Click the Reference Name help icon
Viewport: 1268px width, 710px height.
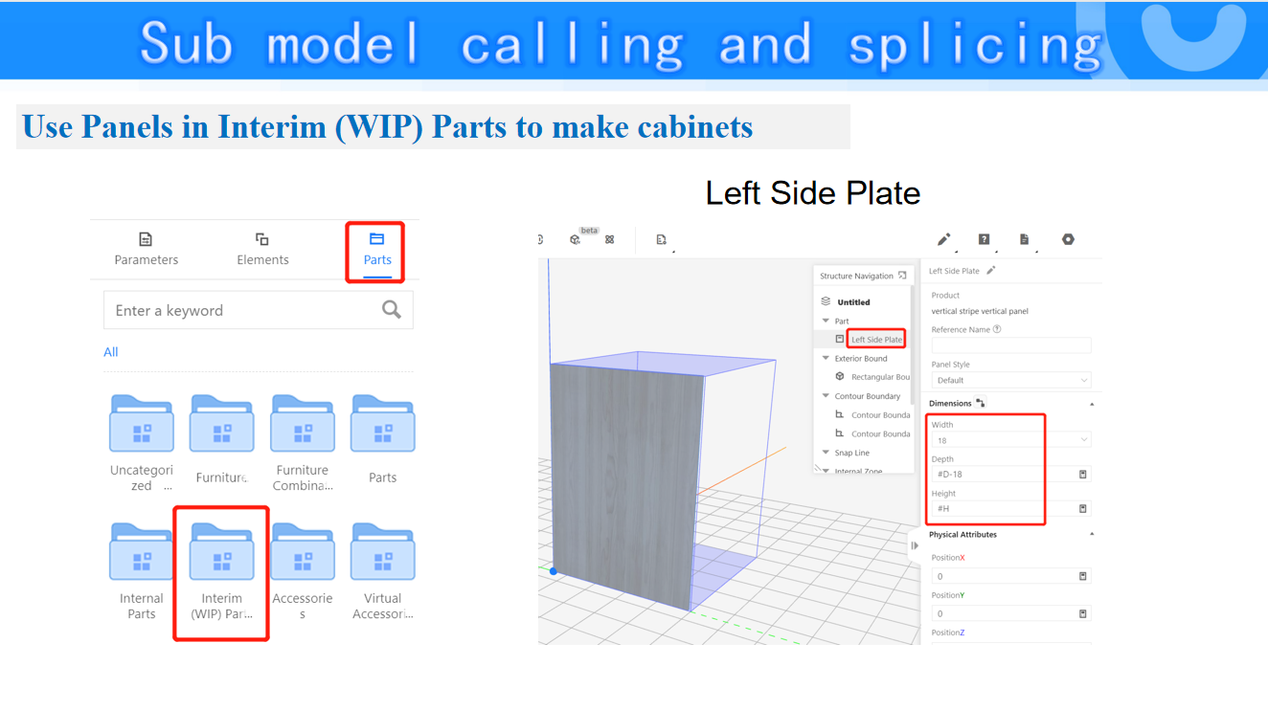click(997, 329)
